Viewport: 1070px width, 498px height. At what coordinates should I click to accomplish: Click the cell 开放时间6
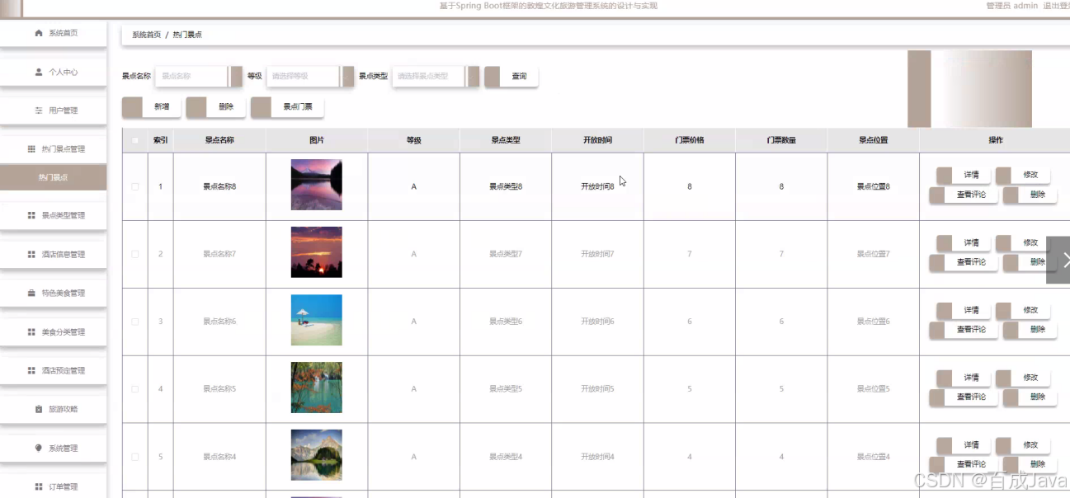click(x=597, y=322)
